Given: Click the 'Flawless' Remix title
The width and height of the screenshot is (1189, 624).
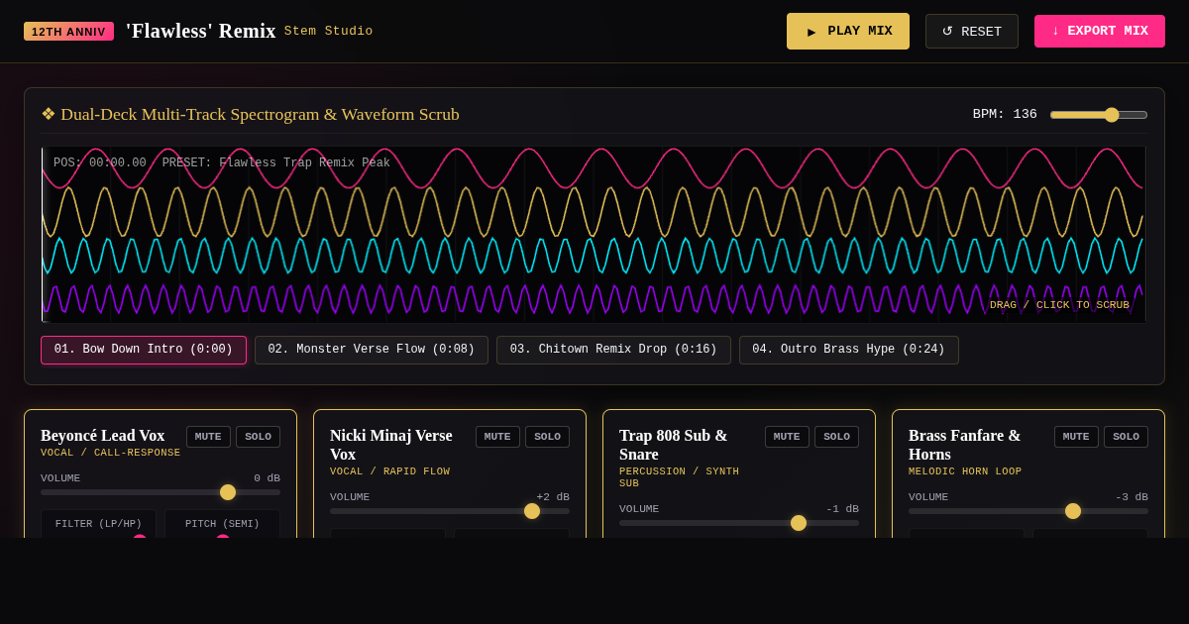Looking at the screenshot, I should click(201, 31).
